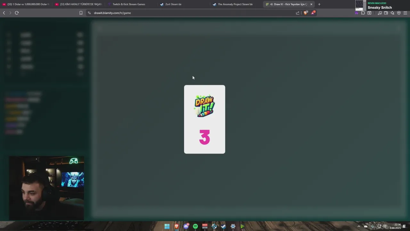
Task: Open the green arrow app in taskbar
Action: (x=242, y=227)
